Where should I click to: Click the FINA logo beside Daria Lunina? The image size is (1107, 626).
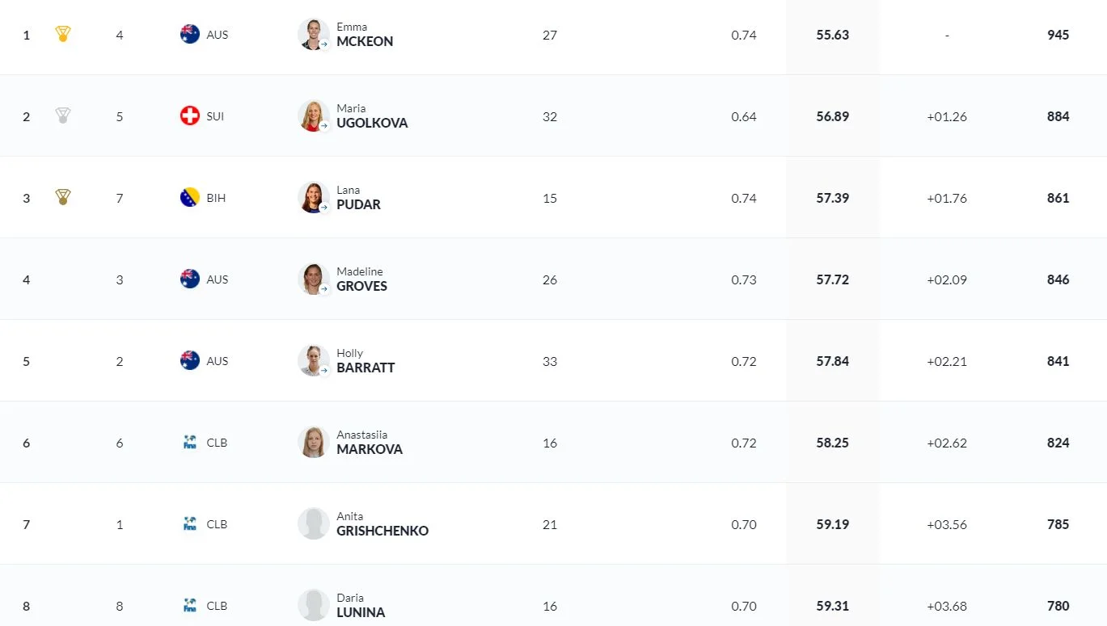[190, 606]
